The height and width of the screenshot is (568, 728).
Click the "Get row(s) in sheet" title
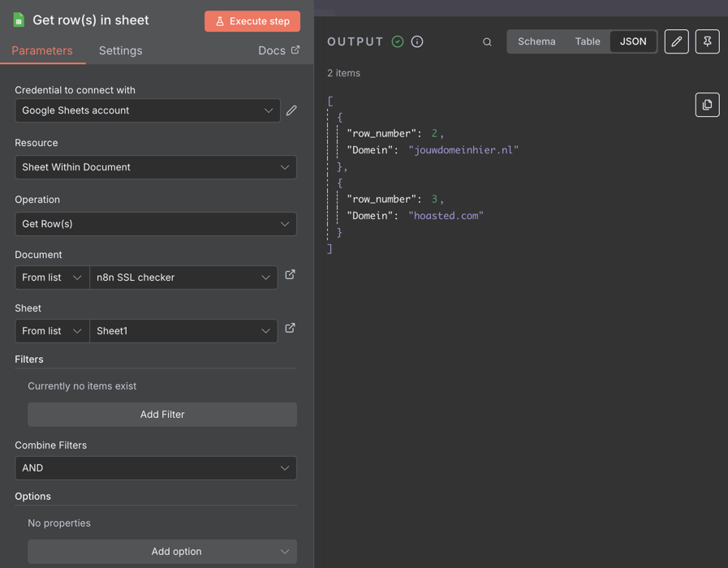pos(91,20)
